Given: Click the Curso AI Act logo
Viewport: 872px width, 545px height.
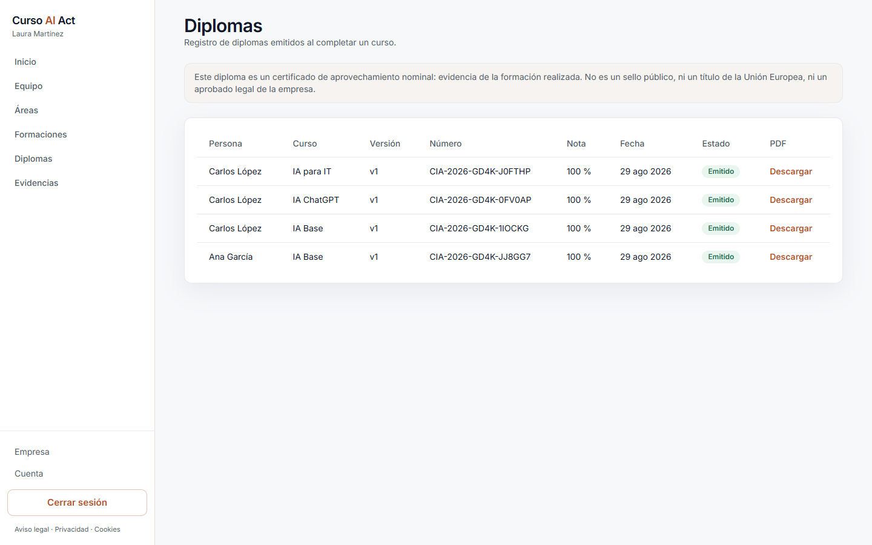Looking at the screenshot, I should (x=44, y=21).
